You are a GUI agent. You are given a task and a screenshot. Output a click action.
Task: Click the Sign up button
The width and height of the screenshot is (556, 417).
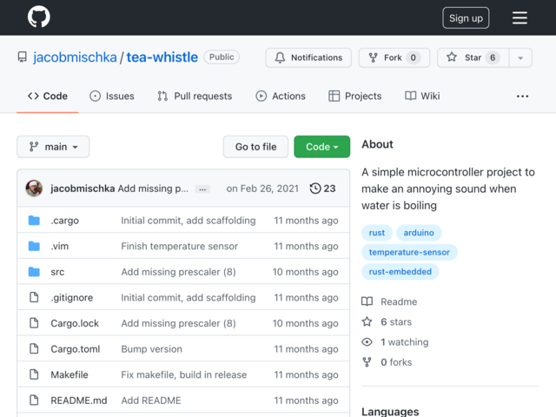click(466, 17)
